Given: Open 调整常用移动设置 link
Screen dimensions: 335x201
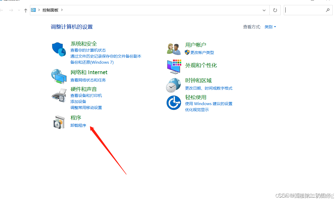Looking at the screenshot, I should click(x=86, y=107).
